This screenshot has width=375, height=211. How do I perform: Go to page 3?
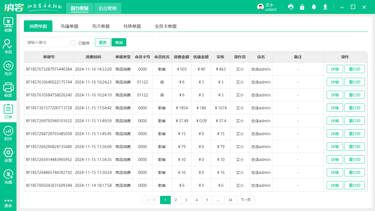click(186, 200)
